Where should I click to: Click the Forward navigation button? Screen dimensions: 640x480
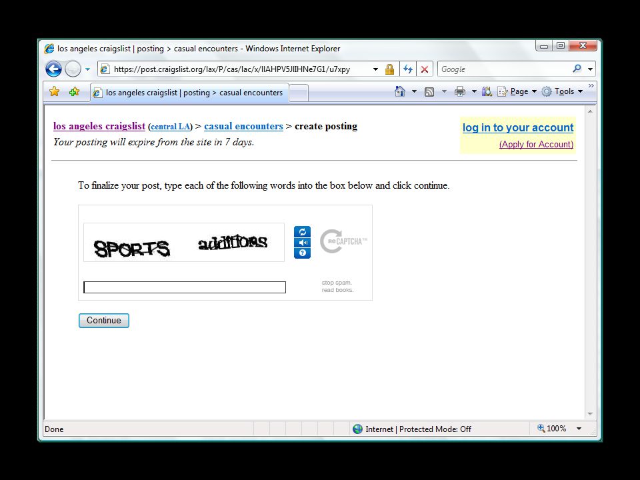click(x=73, y=69)
